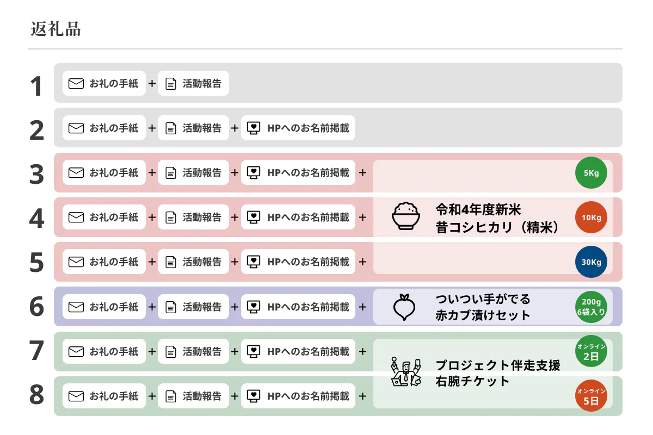Image resolution: width=653 pixels, height=435 pixels.
Task: Select the navy 30Kg badge
Action: click(591, 262)
